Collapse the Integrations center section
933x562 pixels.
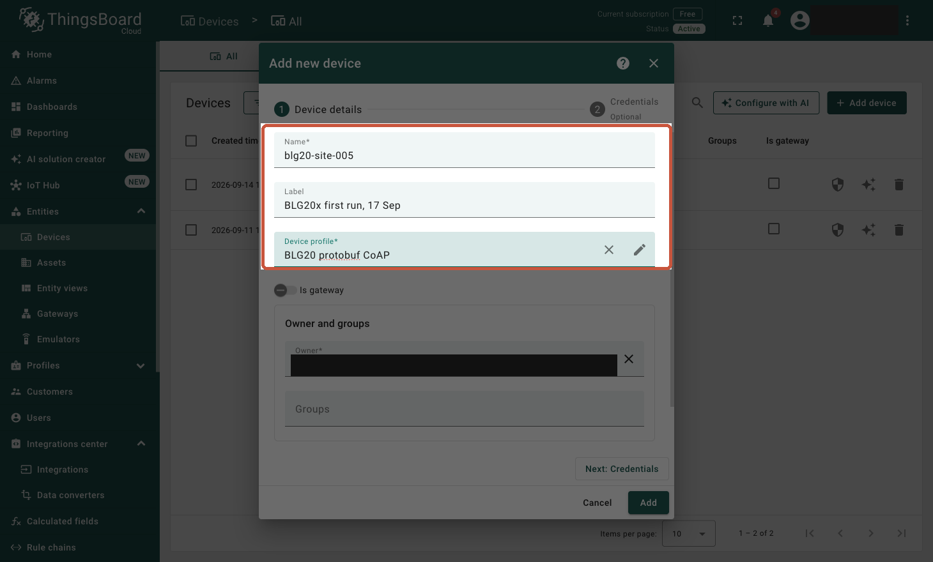[141, 444]
